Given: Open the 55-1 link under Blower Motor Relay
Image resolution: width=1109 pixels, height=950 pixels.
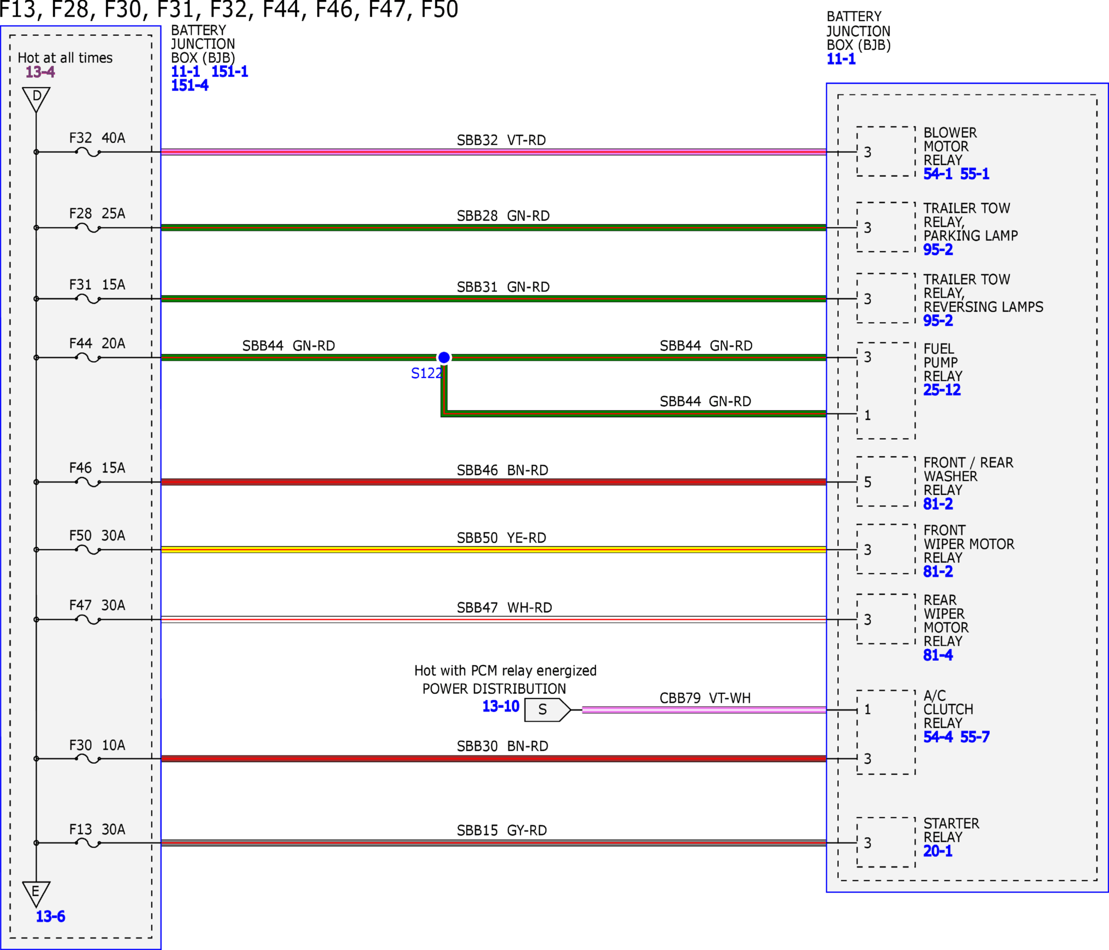Looking at the screenshot, I should coord(975,174).
